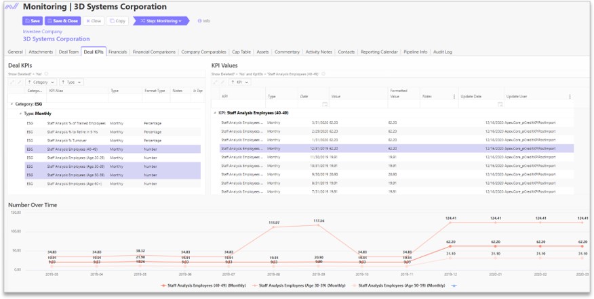Open the Activity Notes tab

(319, 52)
